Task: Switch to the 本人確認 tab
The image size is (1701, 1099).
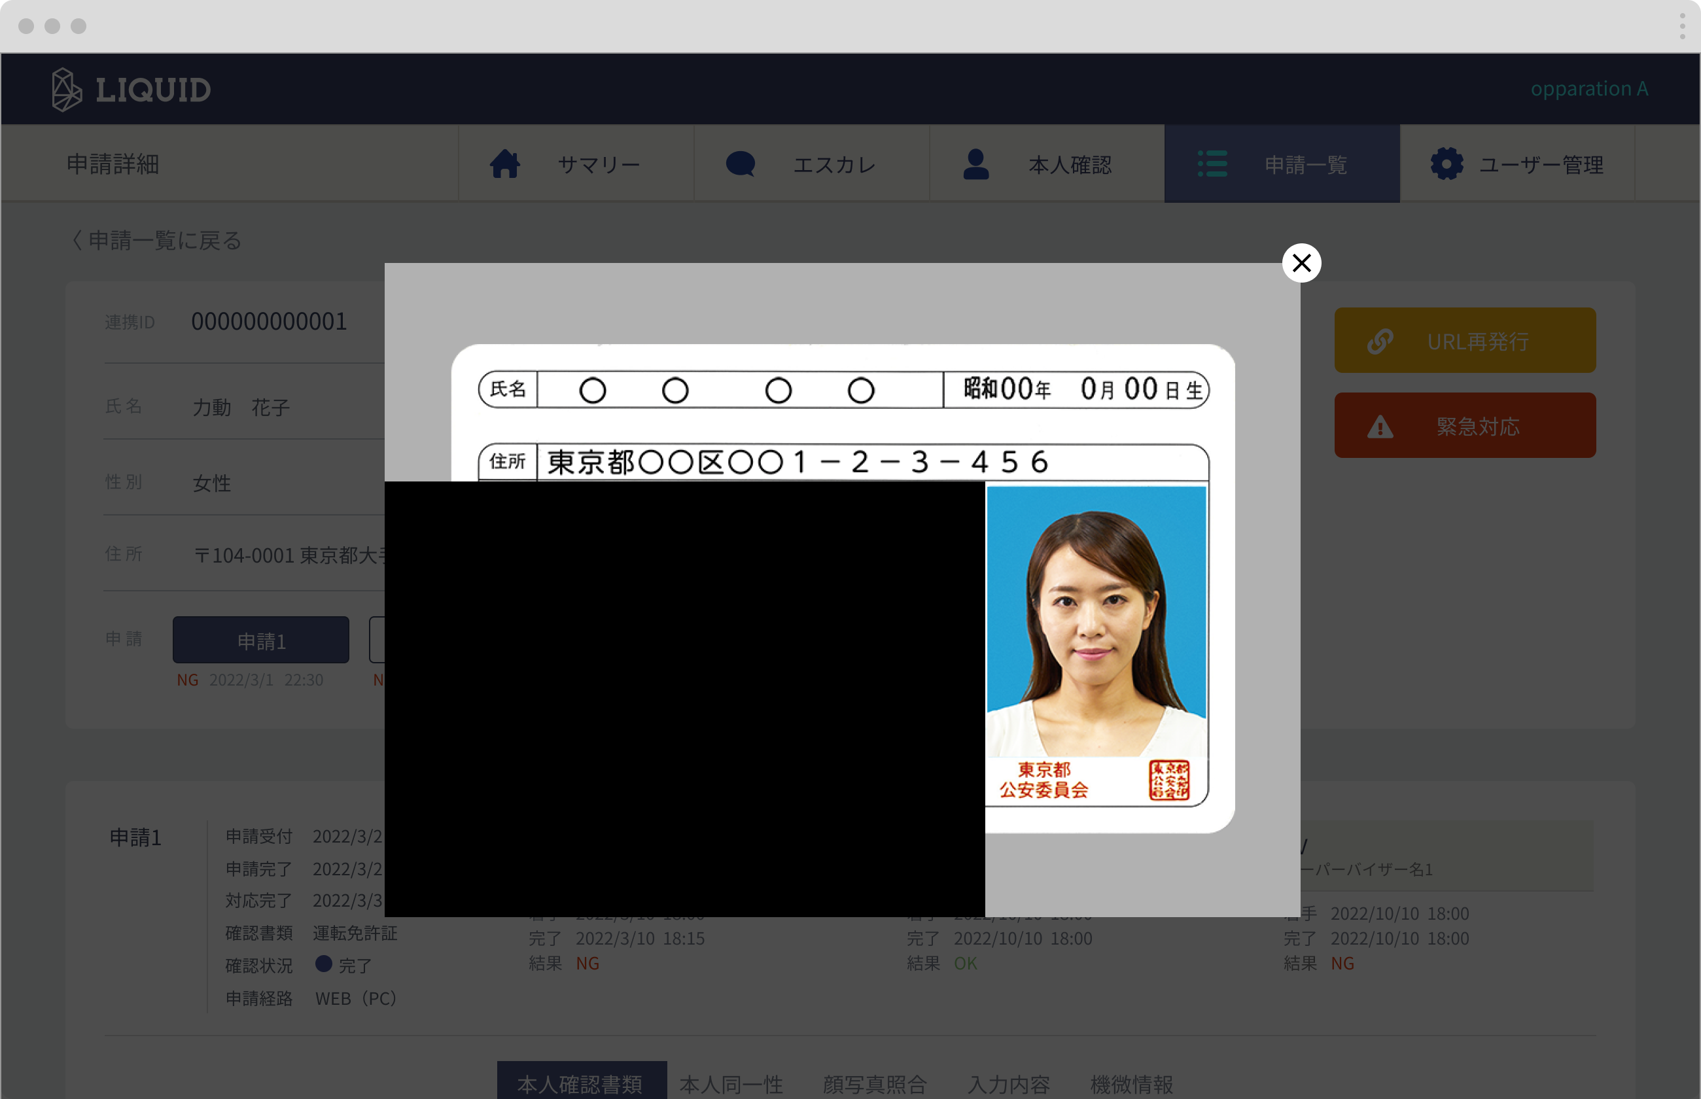Action: click(x=1047, y=164)
